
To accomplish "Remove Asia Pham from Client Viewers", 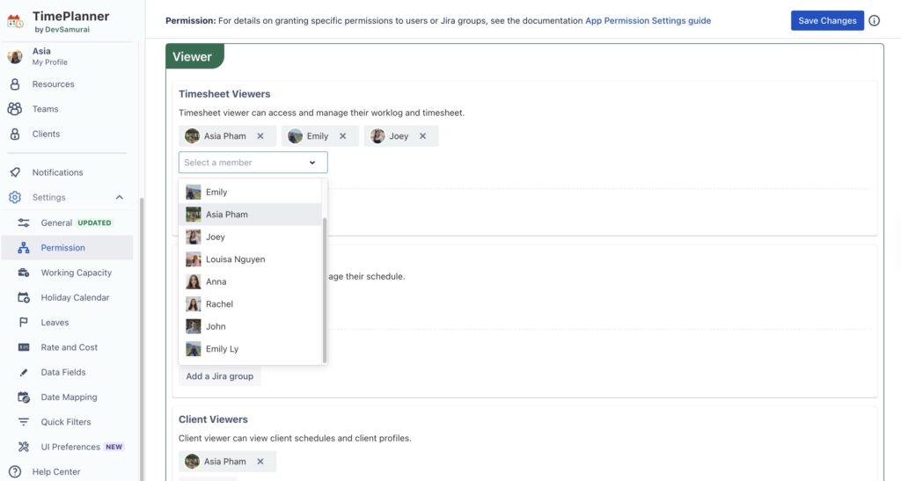I will pos(260,462).
